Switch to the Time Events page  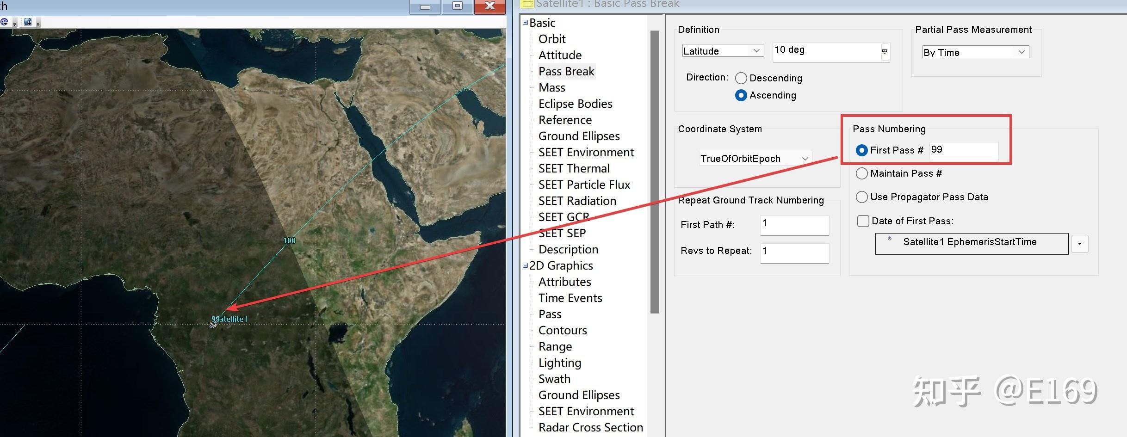pos(570,298)
